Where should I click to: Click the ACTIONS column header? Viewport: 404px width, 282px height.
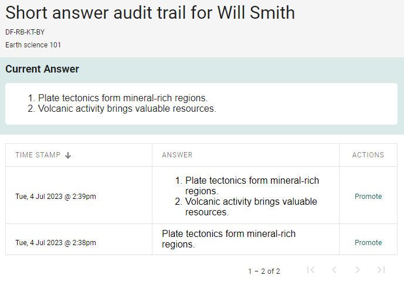pos(368,155)
